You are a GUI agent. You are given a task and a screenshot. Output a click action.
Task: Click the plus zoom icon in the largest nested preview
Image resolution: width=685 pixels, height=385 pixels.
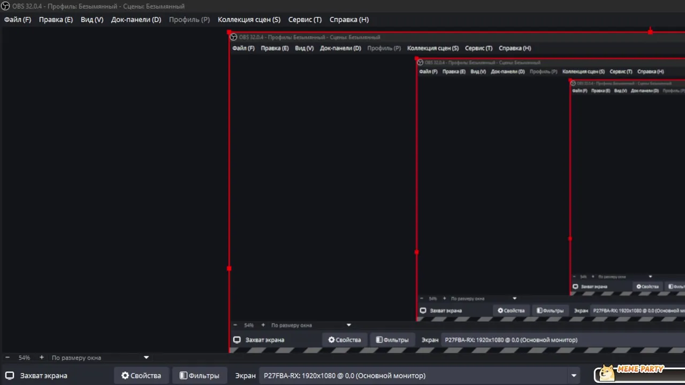tap(263, 325)
